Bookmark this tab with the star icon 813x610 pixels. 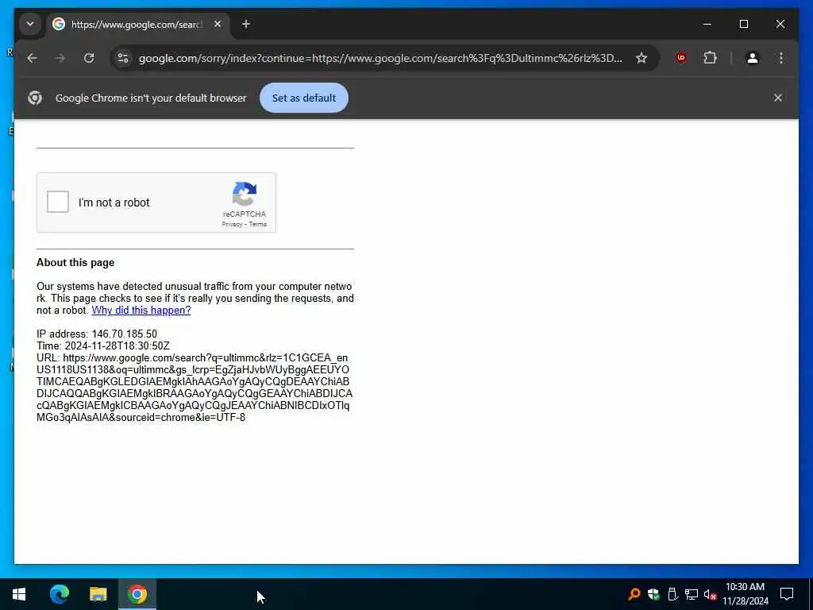[x=642, y=58]
